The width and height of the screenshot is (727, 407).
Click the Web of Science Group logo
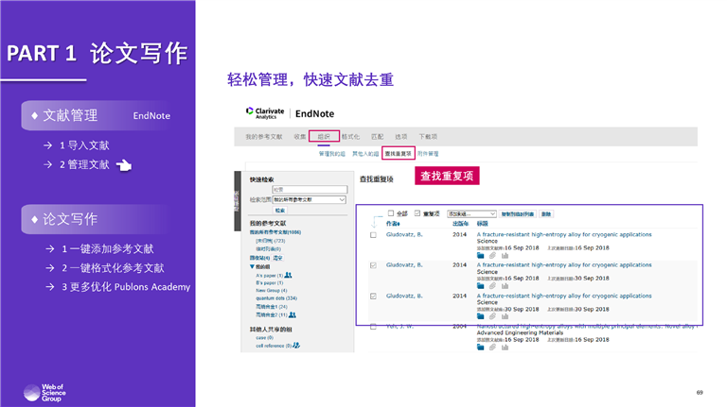pyautogui.click(x=44, y=393)
